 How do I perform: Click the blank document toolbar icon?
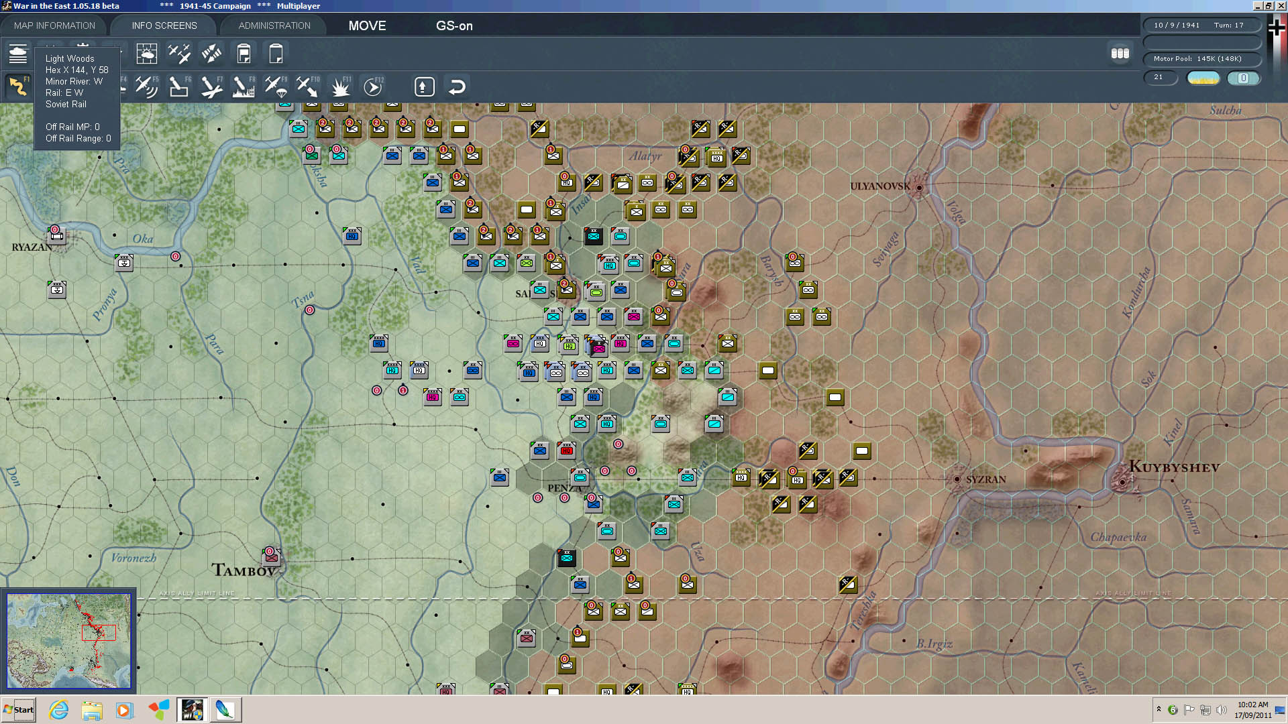click(276, 53)
